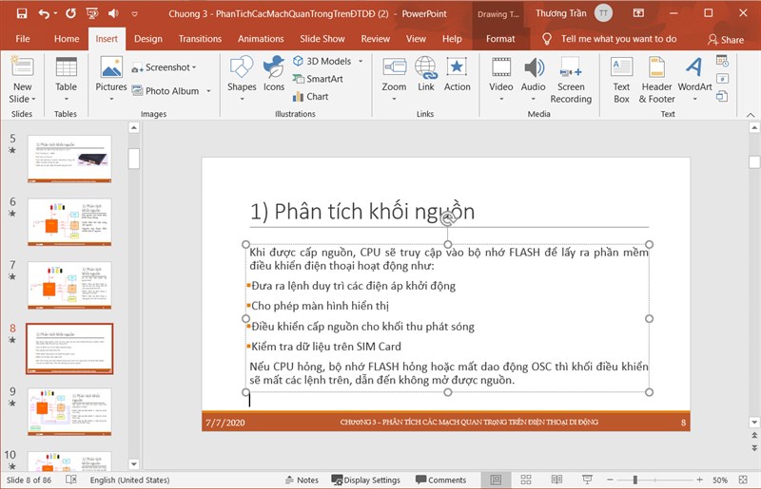This screenshot has width=761, height=489.
Task: Expand the Screenshot dropdown
Action: pos(194,67)
